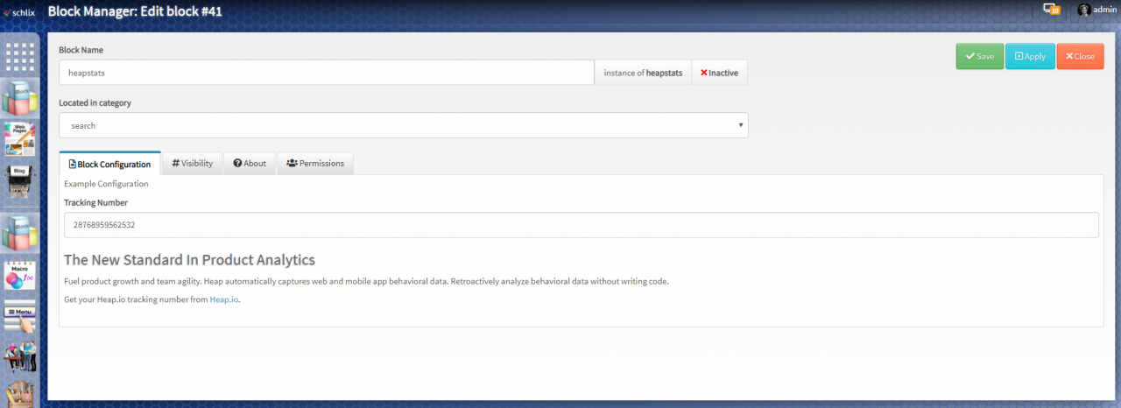Click the 'Tracking Number' label
This screenshot has width=1121, height=408.
95,202
